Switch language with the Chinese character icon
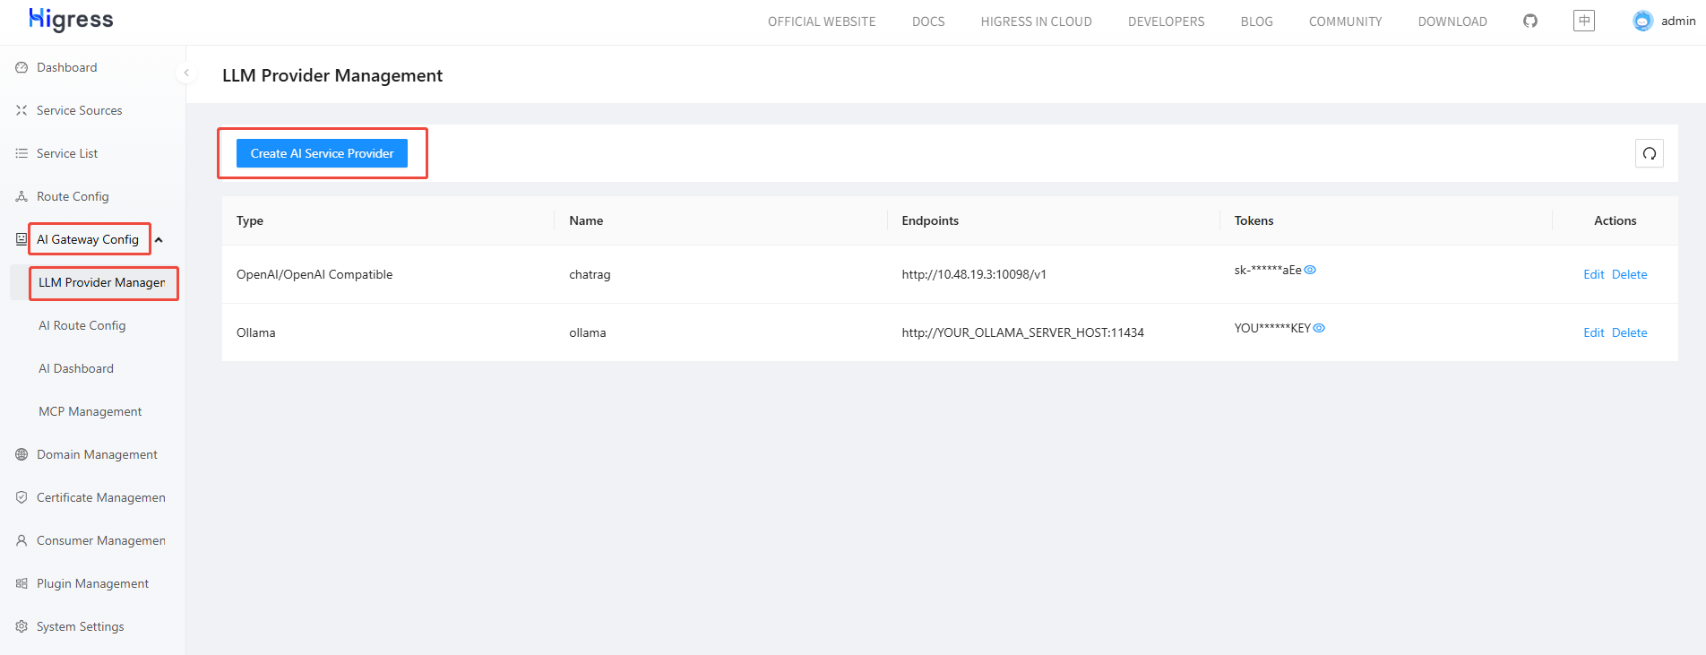This screenshot has height=655, width=1706. click(1583, 21)
